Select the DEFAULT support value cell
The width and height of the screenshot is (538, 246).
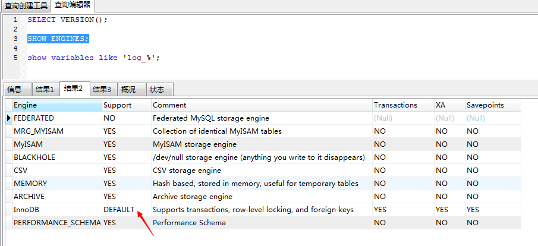point(127,210)
